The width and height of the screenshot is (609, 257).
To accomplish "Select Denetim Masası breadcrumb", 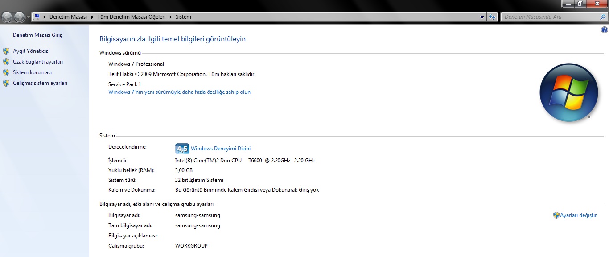I will tap(68, 17).
